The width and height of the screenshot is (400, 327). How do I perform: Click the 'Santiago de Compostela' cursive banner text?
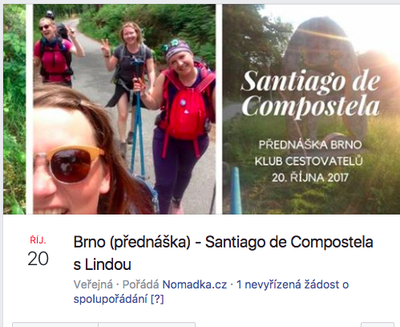(x=310, y=93)
